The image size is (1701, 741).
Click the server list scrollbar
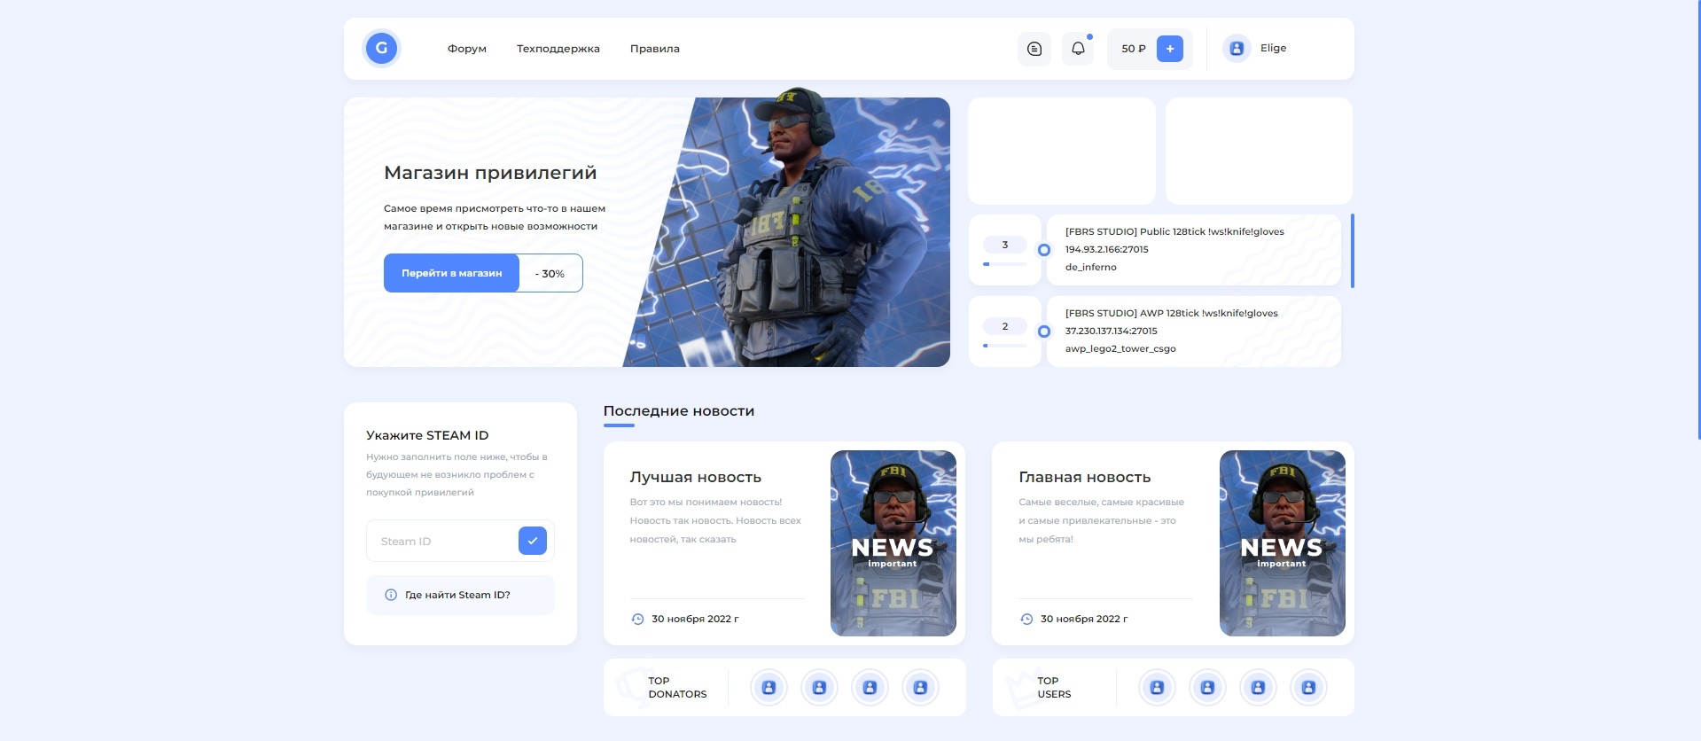point(1352,251)
